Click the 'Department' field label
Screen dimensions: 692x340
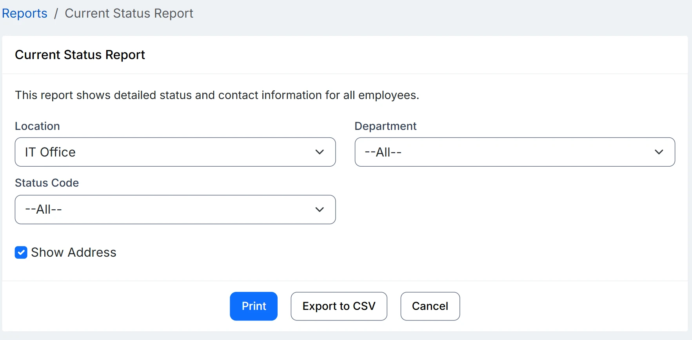click(x=385, y=126)
